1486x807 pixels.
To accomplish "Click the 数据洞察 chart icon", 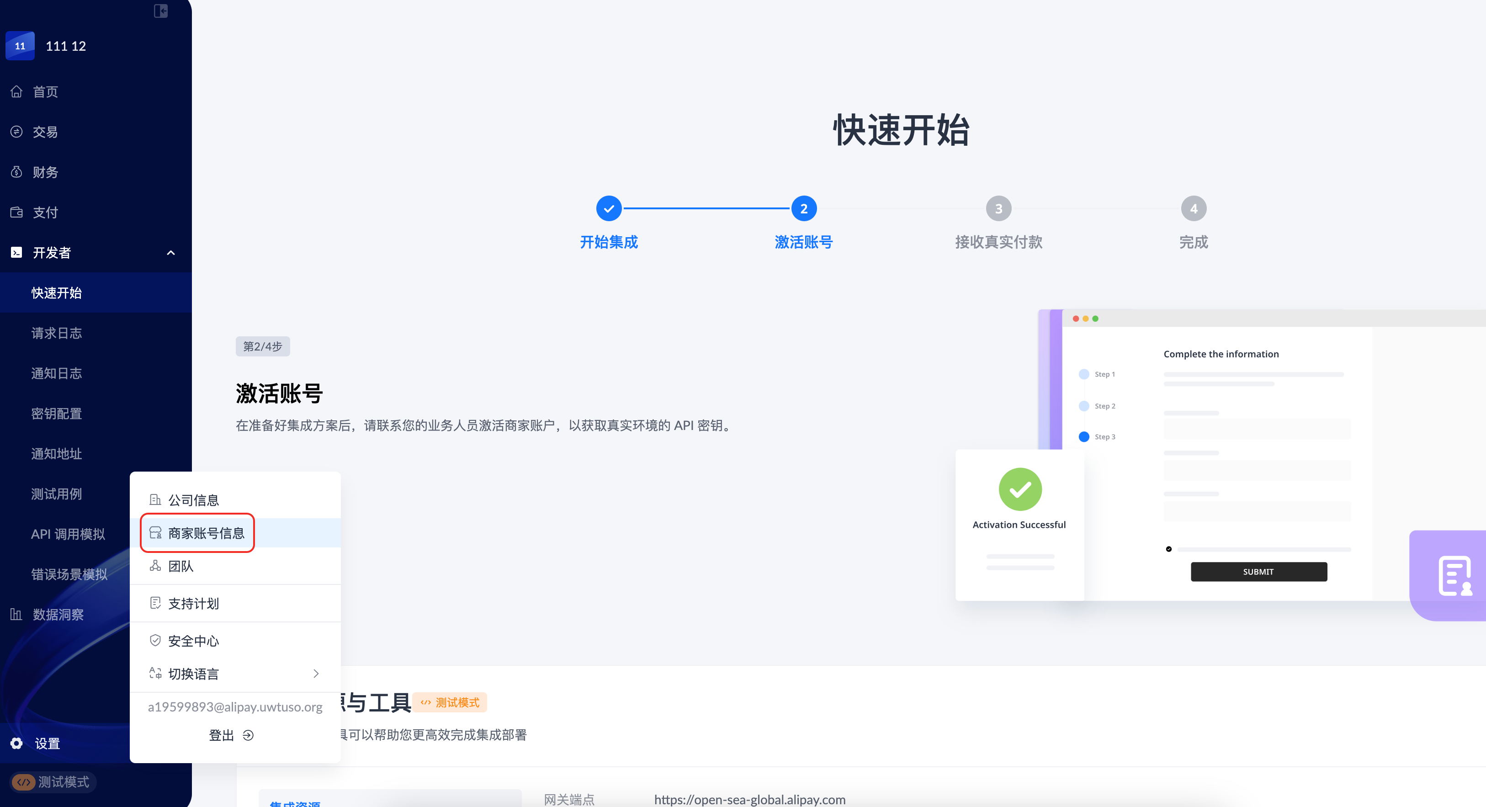I will 17,614.
